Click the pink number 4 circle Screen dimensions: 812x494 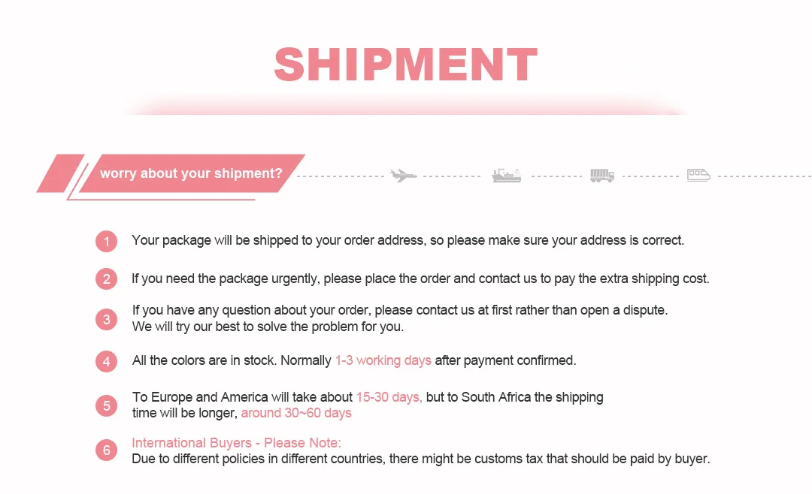click(106, 361)
